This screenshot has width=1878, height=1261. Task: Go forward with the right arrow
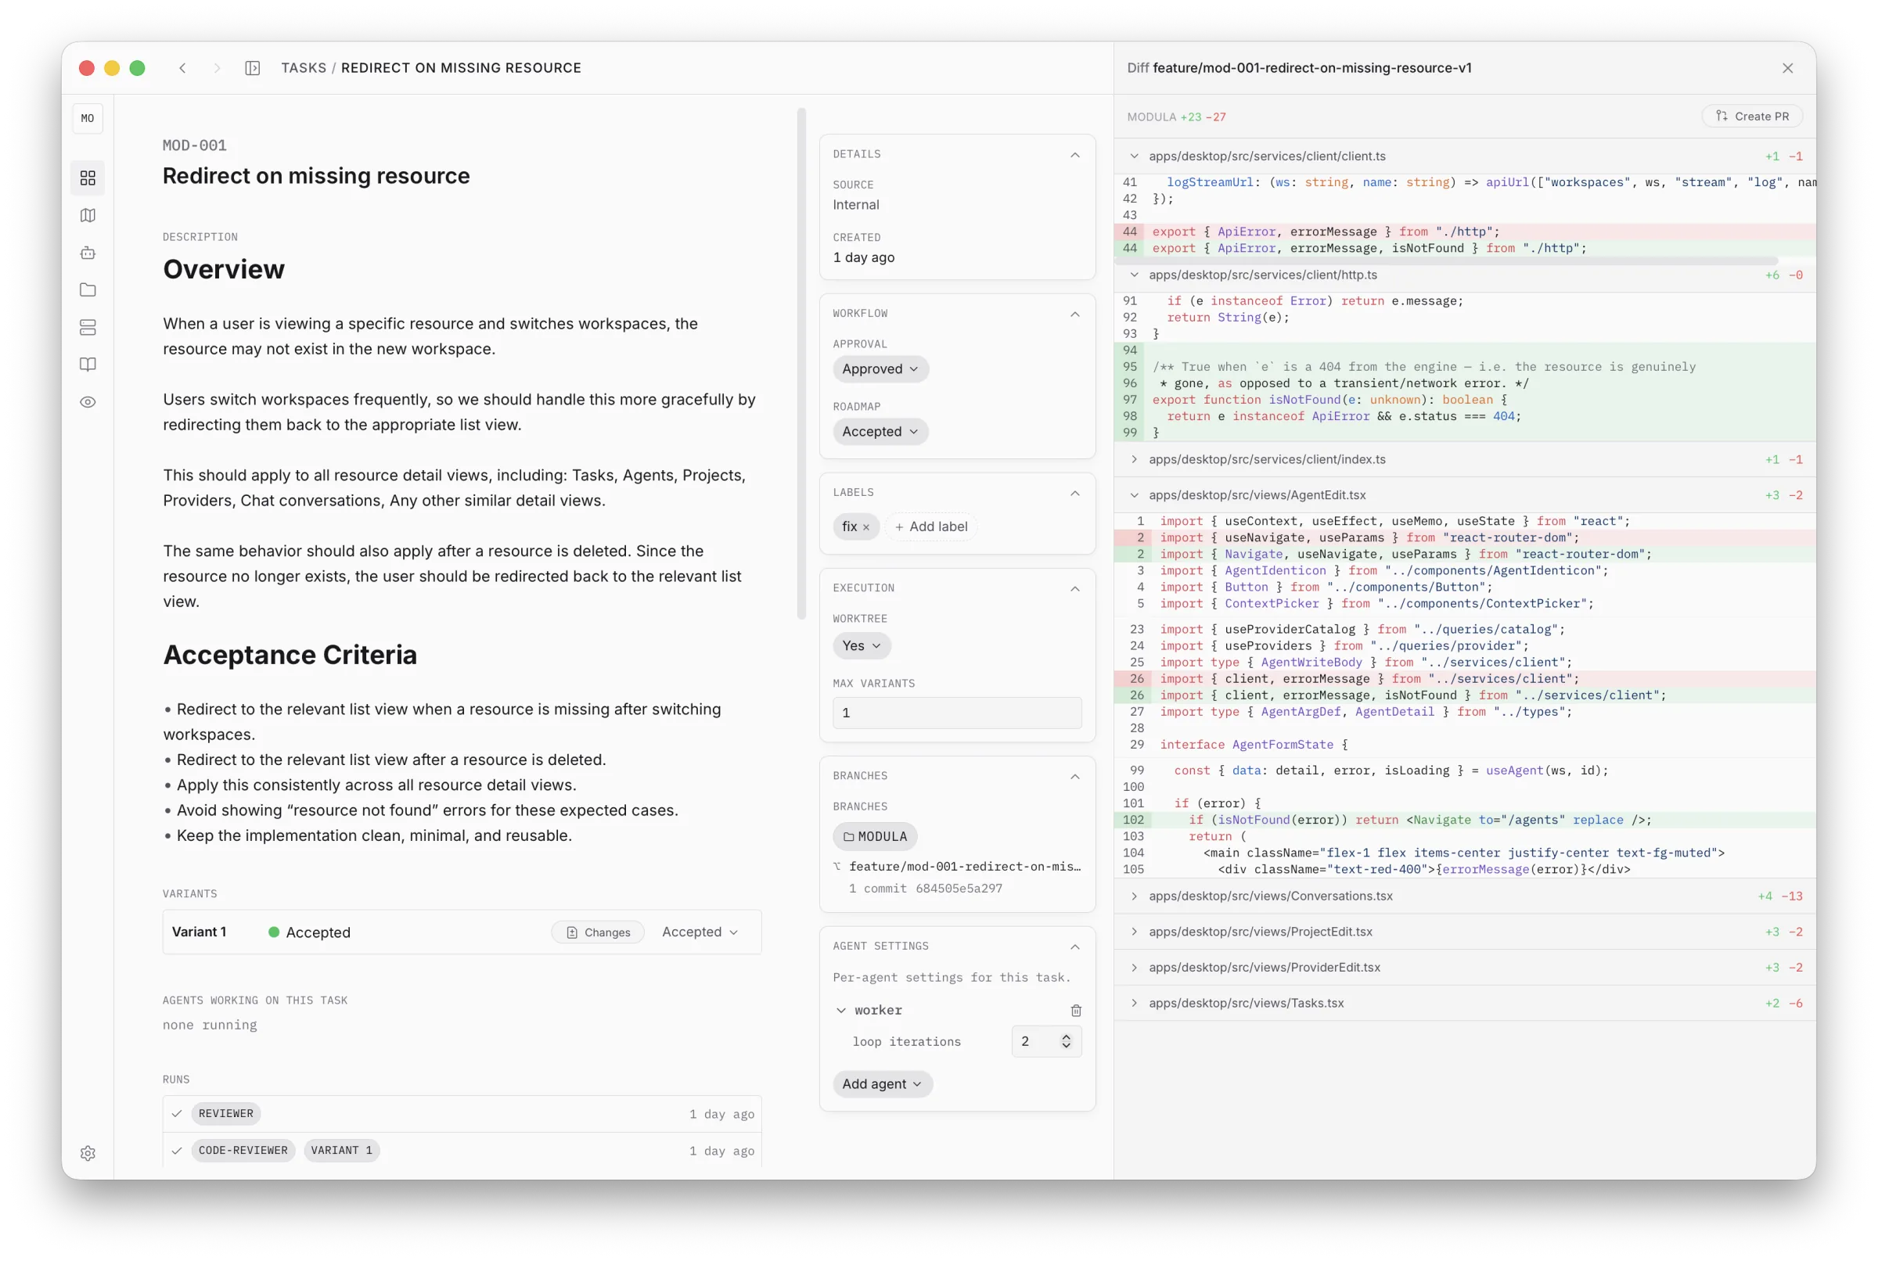tap(218, 68)
